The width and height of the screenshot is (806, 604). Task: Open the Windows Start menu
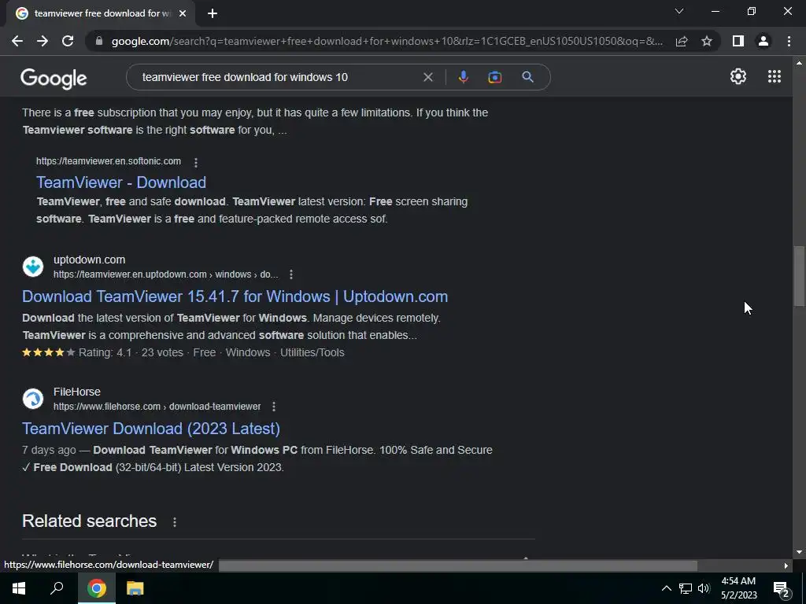point(19,588)
